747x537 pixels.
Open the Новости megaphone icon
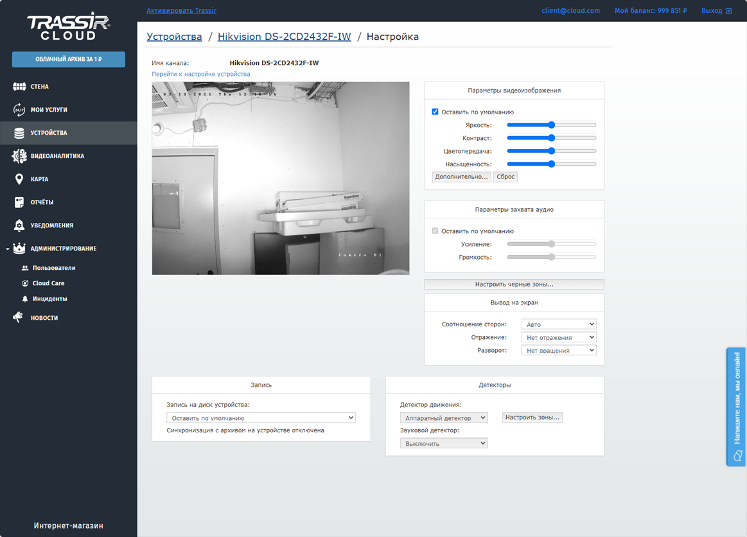pyautogui.click(x=18, y=317)
